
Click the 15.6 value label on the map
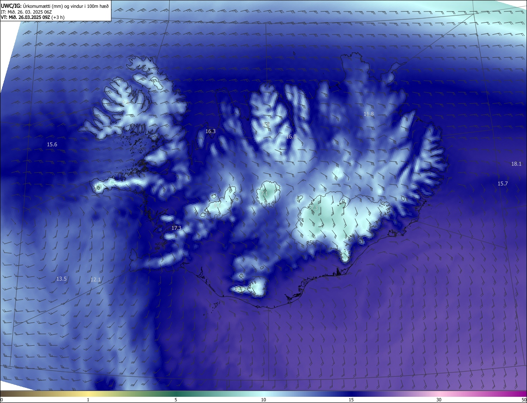click(52, 145)
